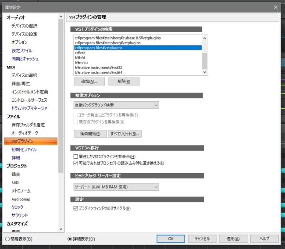Uncheck 可能であればプロジェクトの読み込み時に置き換える
285x249 pixels.
pos(75,163)
